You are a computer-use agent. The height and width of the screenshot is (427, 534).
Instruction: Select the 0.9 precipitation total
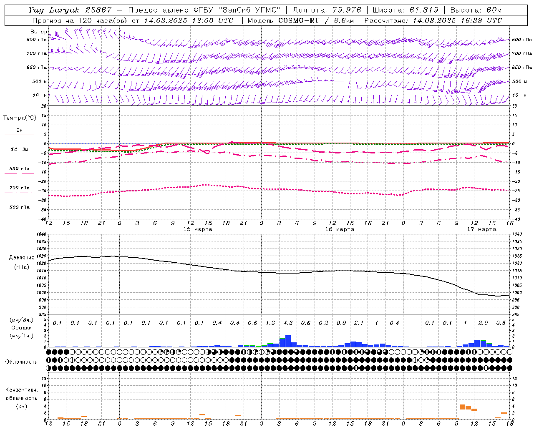[341, 323]
